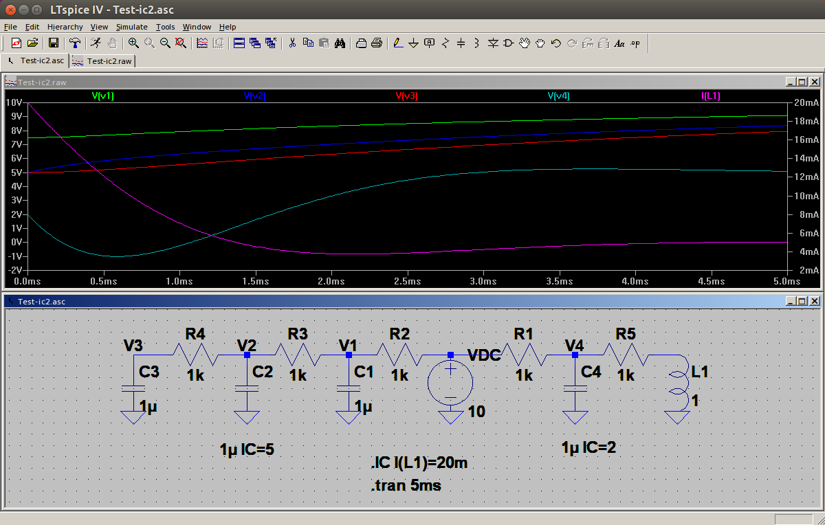This screenshot has height=525, width=825.
Task: Open the Hierarchy menu
Action: click(65, 27)
